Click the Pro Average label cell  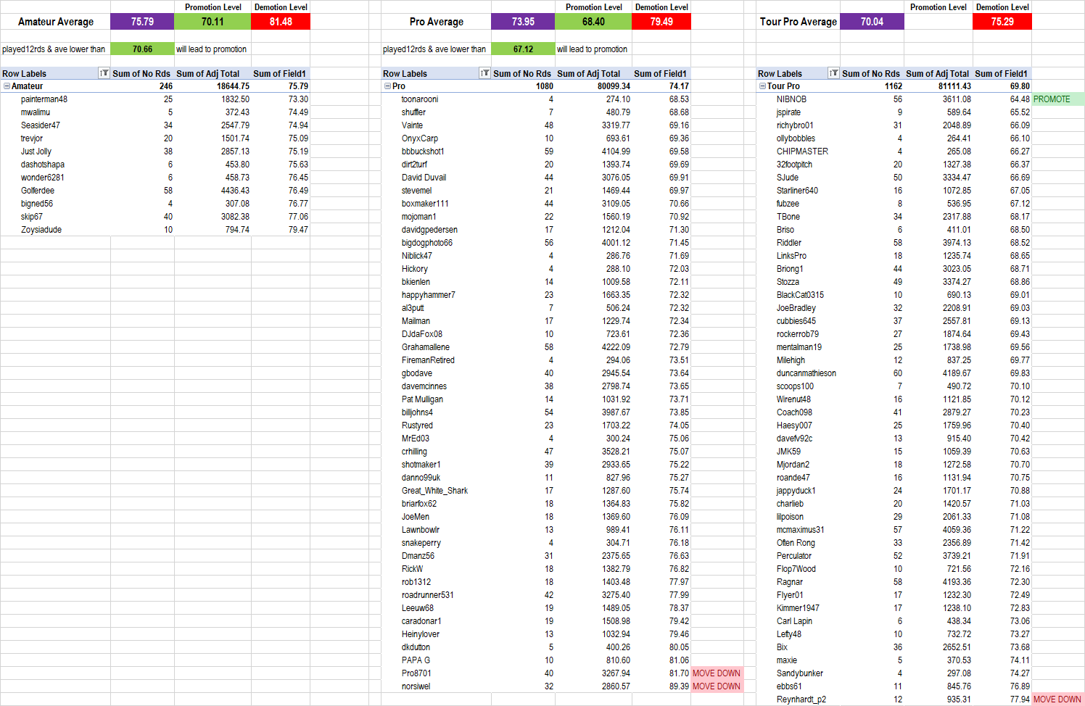436,22
